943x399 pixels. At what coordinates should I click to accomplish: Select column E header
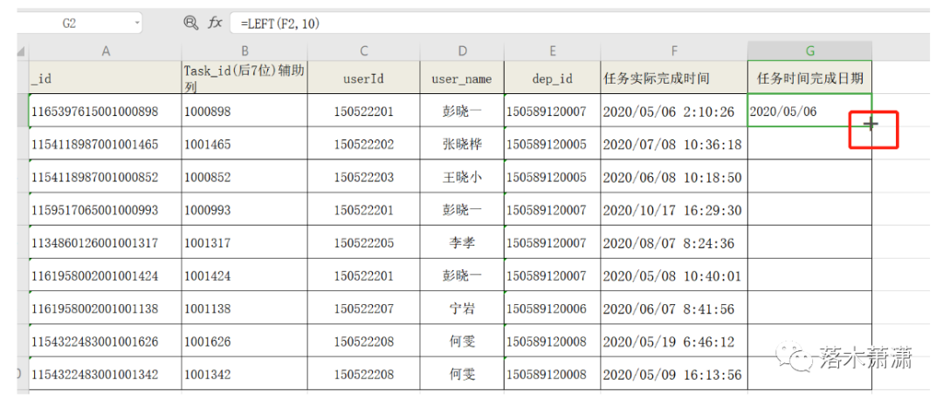click(552, 51)
